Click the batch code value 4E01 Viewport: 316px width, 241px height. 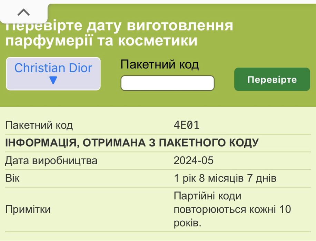tap(187, 125)
